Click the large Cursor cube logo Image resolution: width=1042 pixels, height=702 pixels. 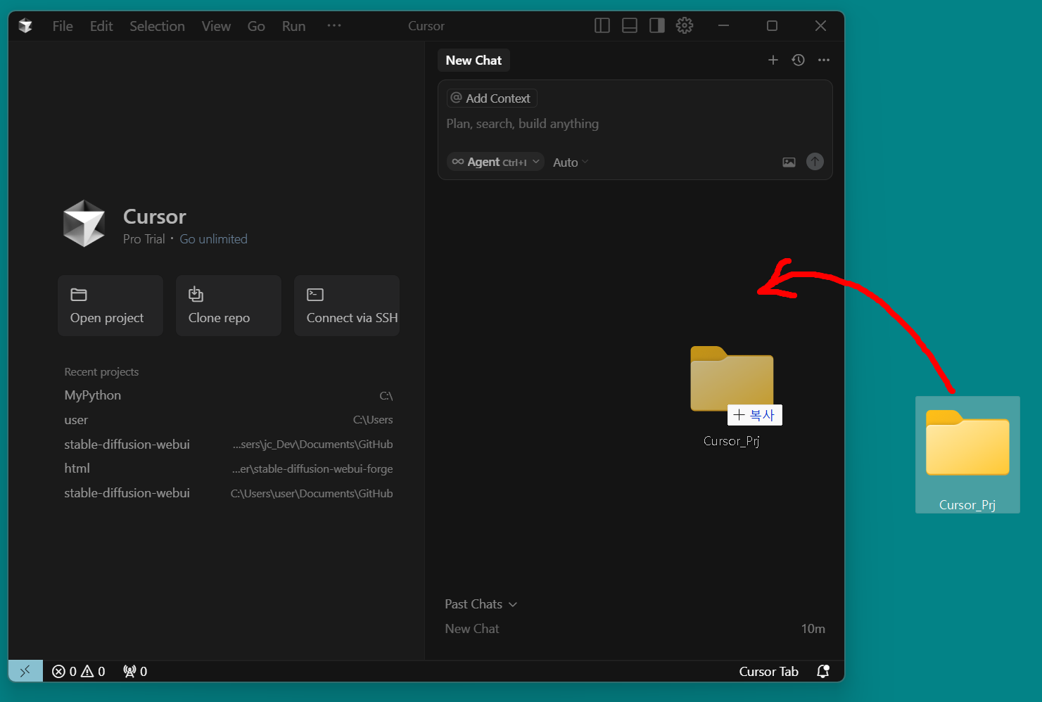click(84, 224)
